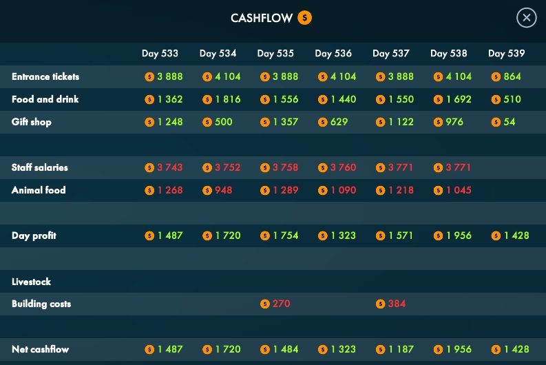This screenshot has height=365, width=546.
Task: Select the Day 536 column header
Action: click(x=333, y=54)
